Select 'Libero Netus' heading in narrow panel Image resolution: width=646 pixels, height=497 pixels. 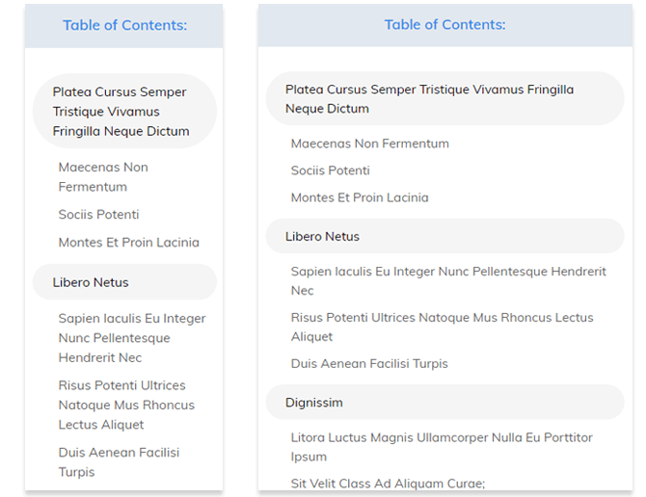pyautogui.click(x=91, y=282)
